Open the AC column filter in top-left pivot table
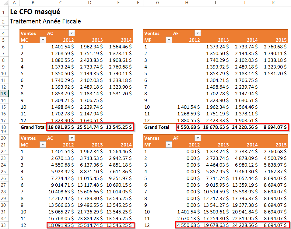Screen dimensions: 291x229 tap(72, 33)
